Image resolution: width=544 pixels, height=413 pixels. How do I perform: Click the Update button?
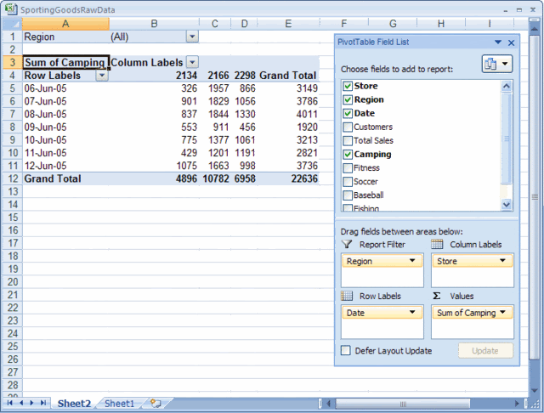(485, 351)
